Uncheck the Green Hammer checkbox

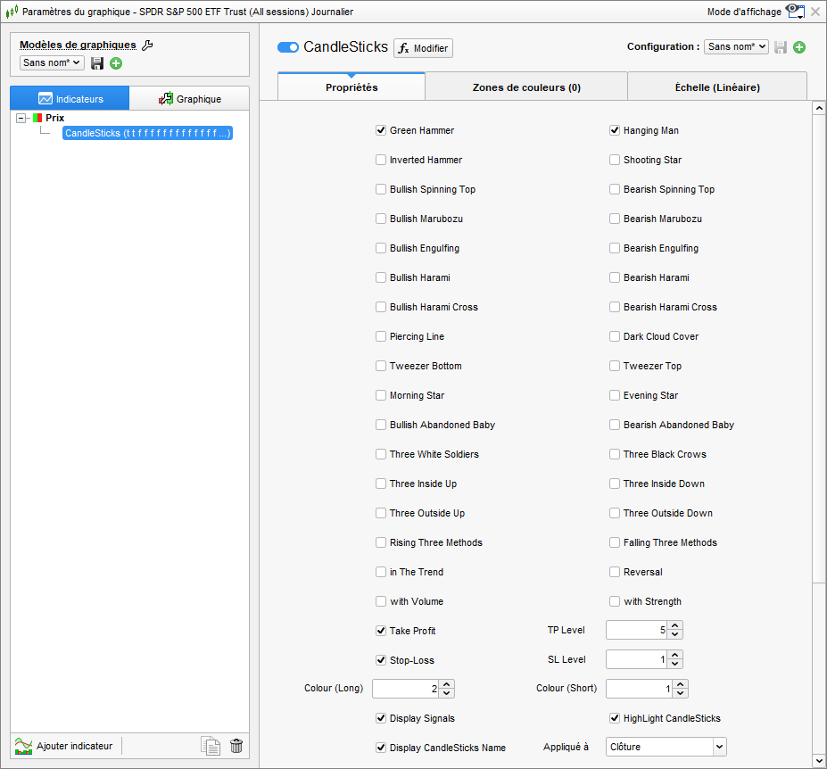[x=381, y=130]
